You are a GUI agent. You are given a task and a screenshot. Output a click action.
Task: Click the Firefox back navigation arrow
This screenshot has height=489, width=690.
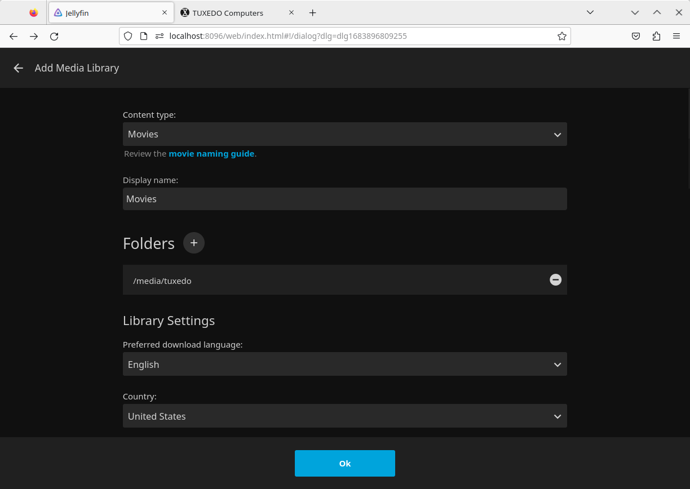coord(14,36)
